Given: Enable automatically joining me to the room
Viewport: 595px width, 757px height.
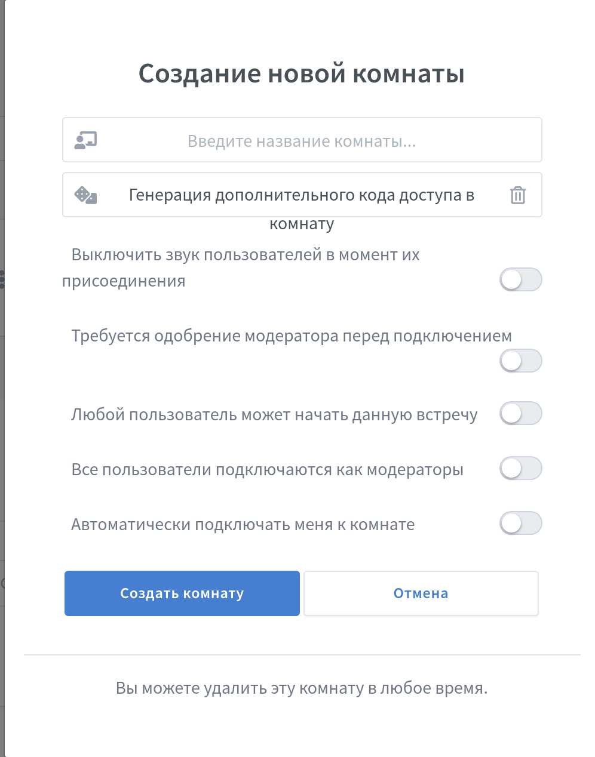Looking at the screenshot, I should tap(520, 524).
